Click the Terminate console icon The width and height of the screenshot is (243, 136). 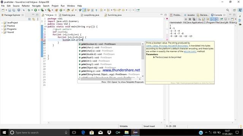point(186,19)
